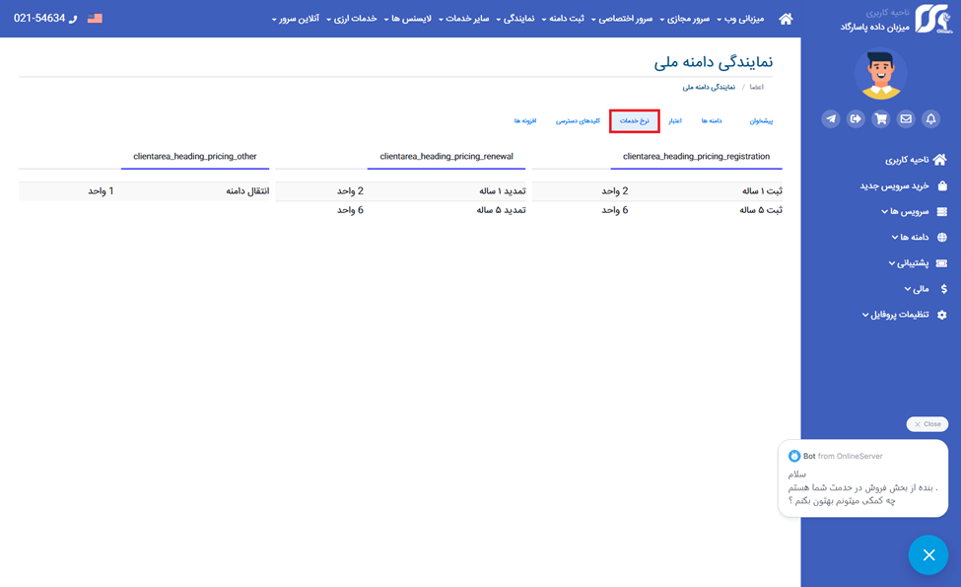This screenshot has width=961, height=587.
Task: Click the home icon in top navigation
Action: 786,19
